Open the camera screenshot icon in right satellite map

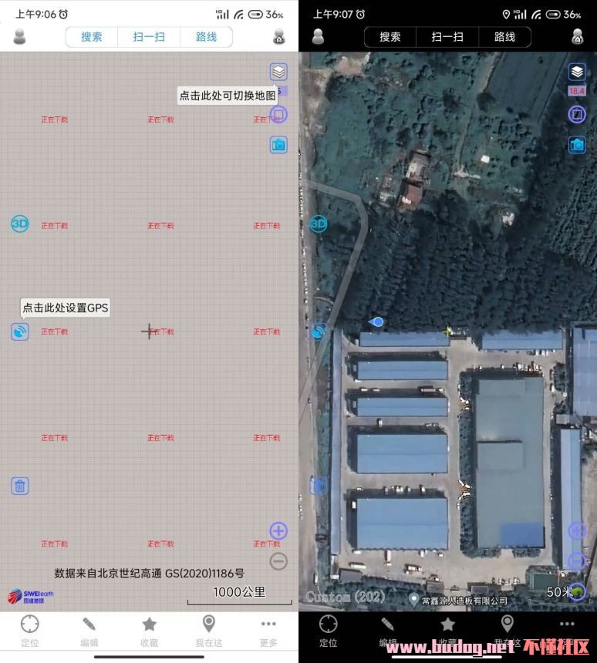click(x=577, y=145)
